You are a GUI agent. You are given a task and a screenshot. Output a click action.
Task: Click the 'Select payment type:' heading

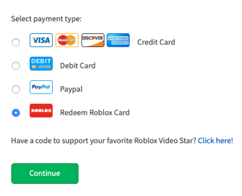(x=46, y=19)
